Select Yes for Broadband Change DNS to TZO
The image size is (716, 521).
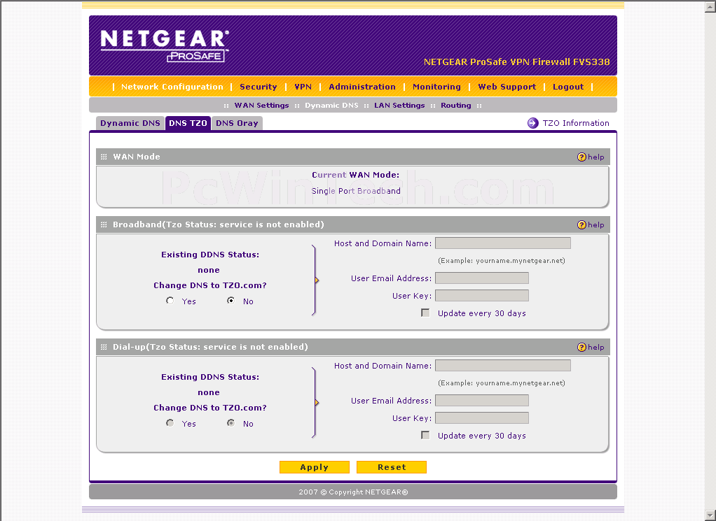(x=170, y=301)
